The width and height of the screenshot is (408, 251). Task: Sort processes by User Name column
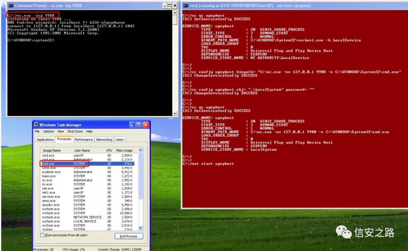(x=87, y=150)
